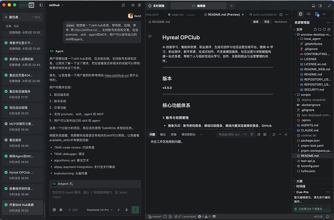The image size is (334, 220).
Task: Toggle right sidebar layout icon
Action: coord(320,6)
